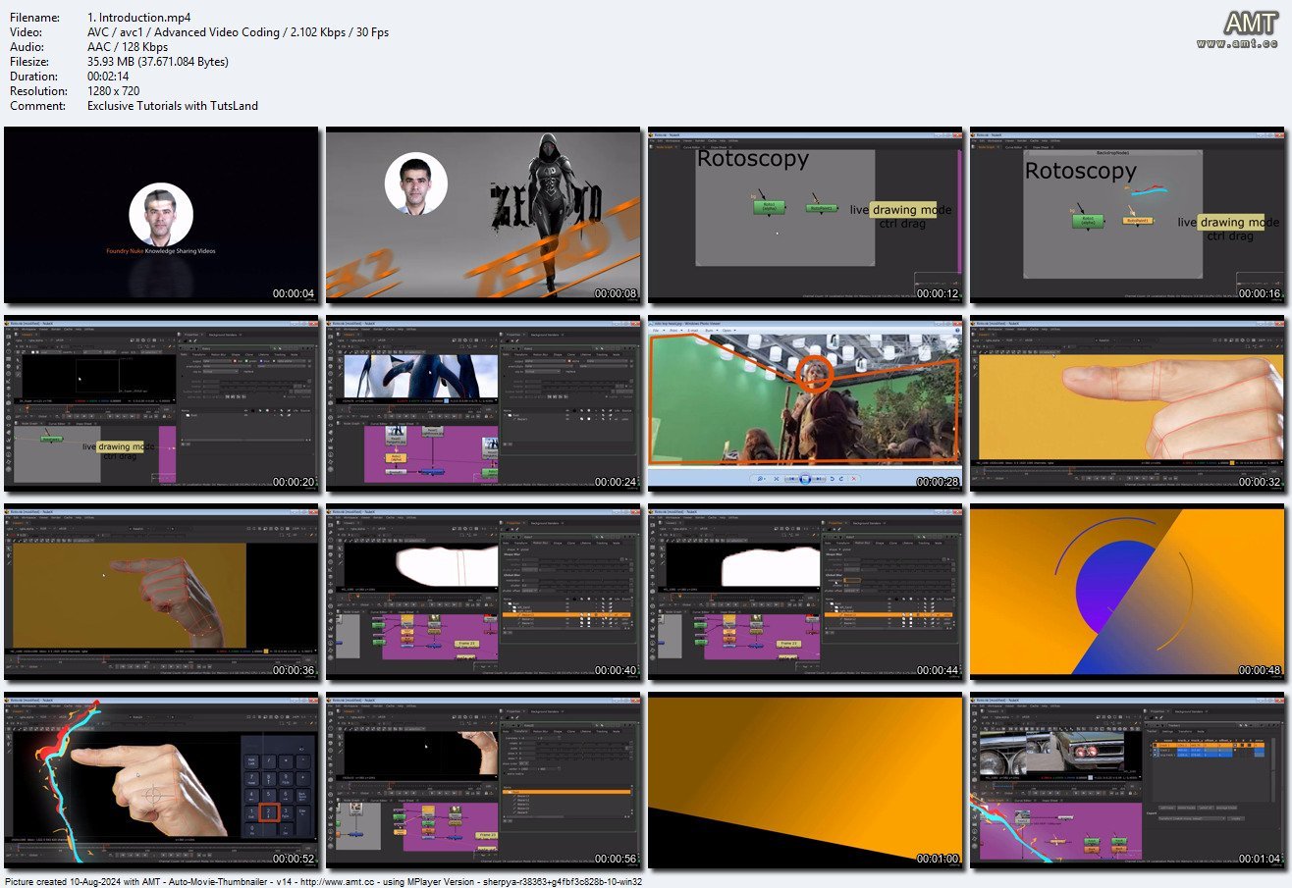
Task: Select the abstract circle frame at 00:00:48
Action: [x=1128, y=593]
